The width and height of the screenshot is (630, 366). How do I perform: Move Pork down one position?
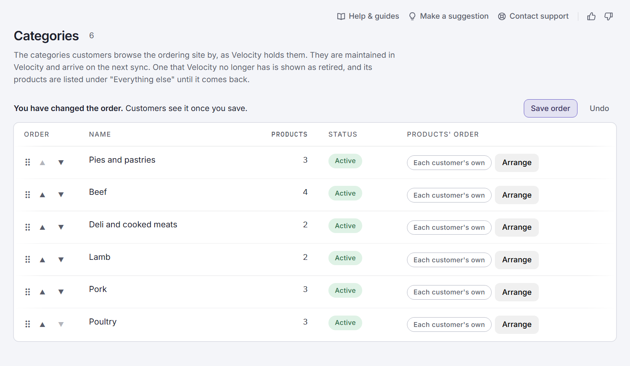tap(61, 292)
